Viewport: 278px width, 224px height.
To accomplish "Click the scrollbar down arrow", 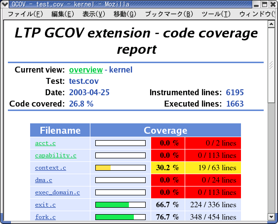I will tap(271, 217).
